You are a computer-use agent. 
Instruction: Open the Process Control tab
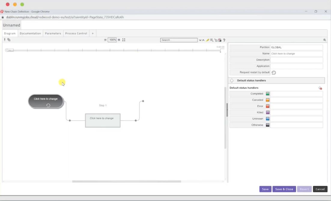pyautogui.click(x=76, y=33)
